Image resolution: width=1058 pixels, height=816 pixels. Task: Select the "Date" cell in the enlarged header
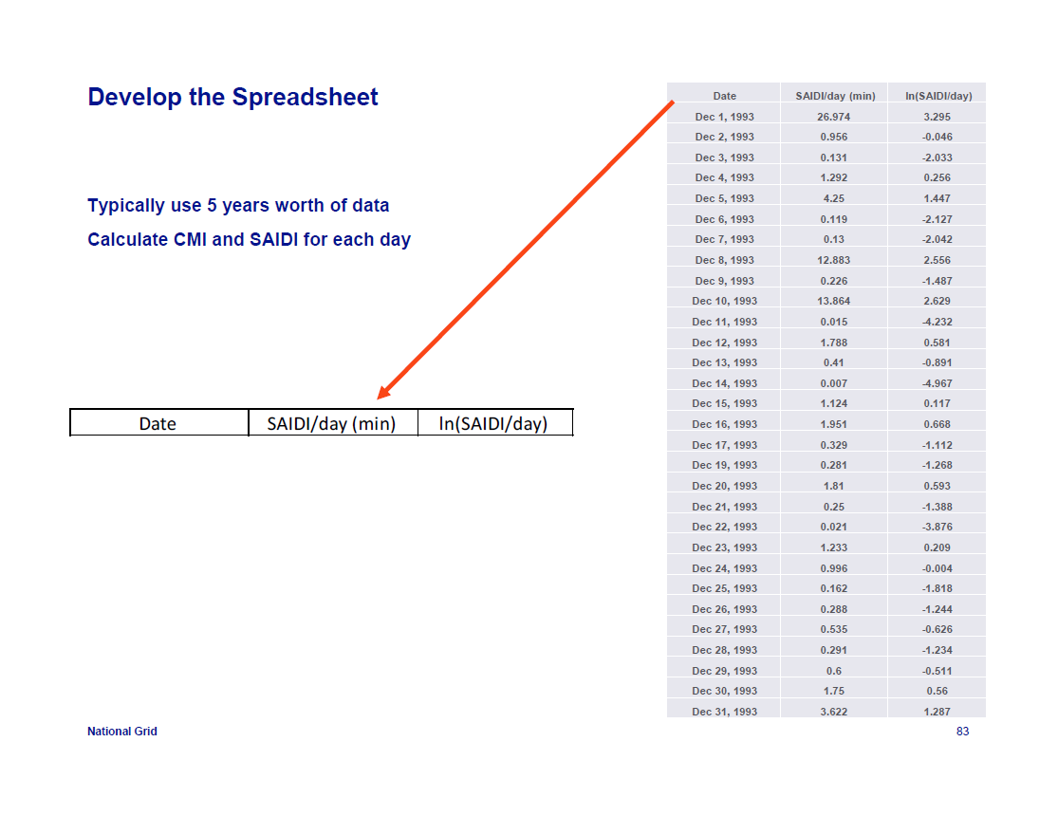[158, 424]
